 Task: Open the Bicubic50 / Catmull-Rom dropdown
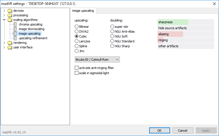97,60
